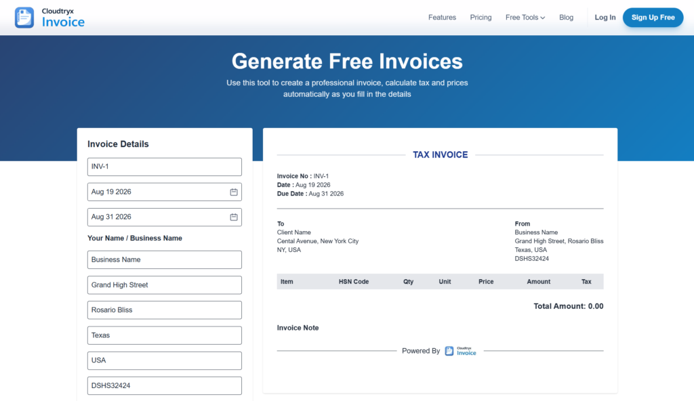Edit the Rosario Bliss field
Image resolution: width=694 pixels, height=401 pixels.
(165, 310)
